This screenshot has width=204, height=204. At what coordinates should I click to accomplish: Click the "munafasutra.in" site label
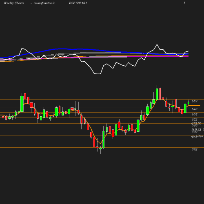click(44, 3)
